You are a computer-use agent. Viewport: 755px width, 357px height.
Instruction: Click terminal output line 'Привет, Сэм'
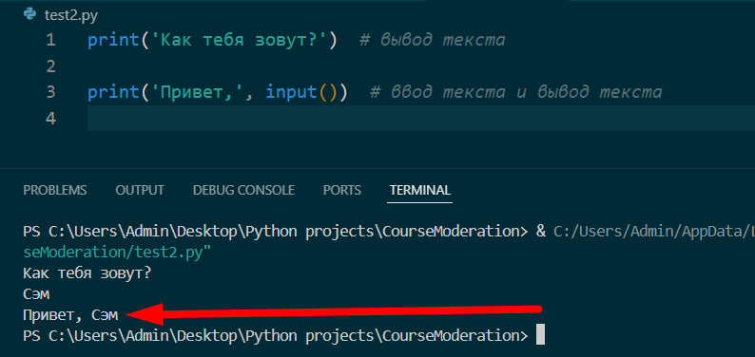70,315
